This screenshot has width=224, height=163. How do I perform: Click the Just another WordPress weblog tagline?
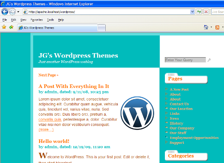(66, 62)
